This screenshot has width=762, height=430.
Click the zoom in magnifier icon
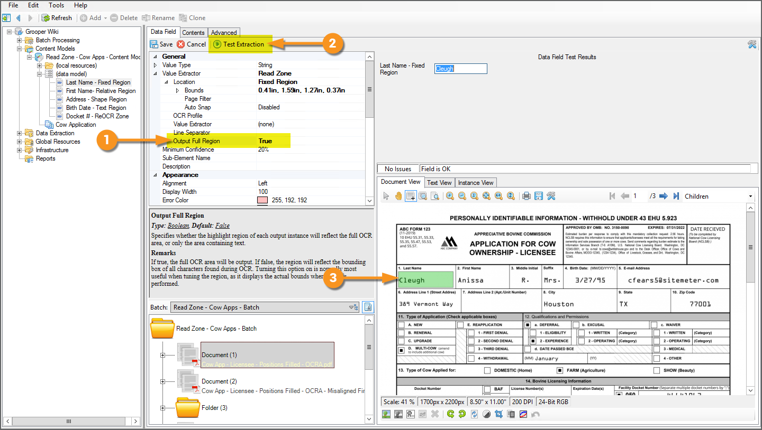pyautogui.click(x=450, y=196)
